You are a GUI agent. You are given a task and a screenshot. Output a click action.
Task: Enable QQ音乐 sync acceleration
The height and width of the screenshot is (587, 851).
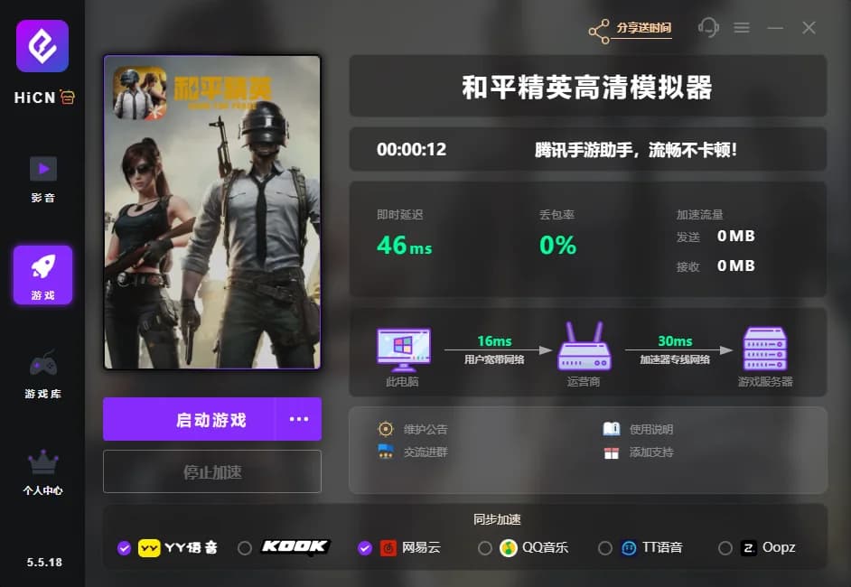coord(485,548)
